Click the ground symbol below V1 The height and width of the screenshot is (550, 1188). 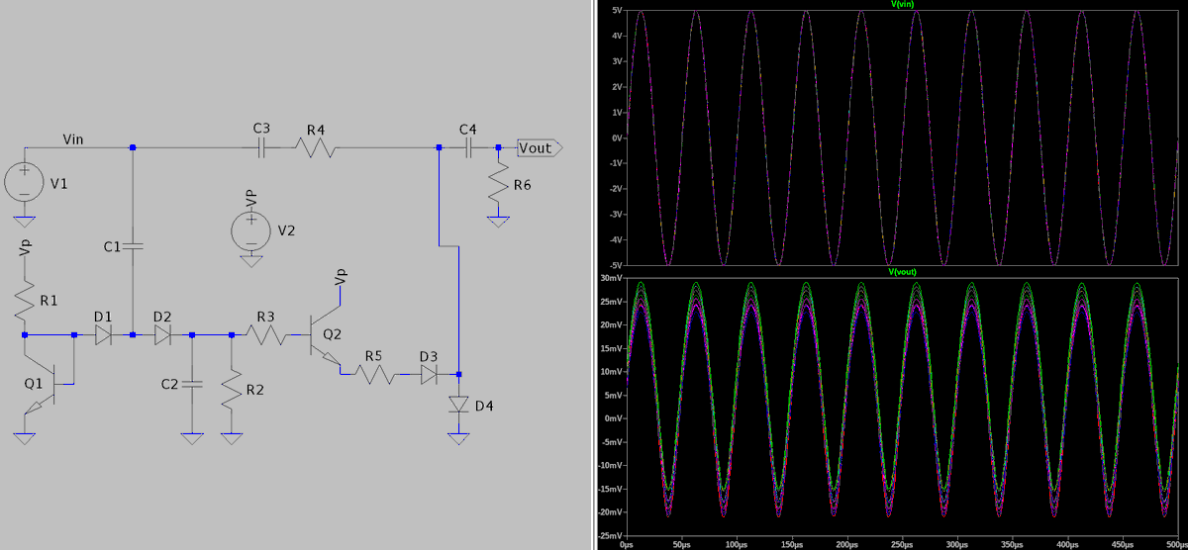point(24,222)
